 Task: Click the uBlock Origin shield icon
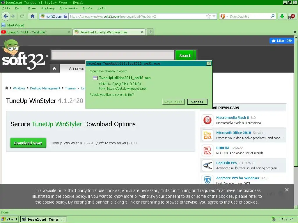(x=292, y=16)
